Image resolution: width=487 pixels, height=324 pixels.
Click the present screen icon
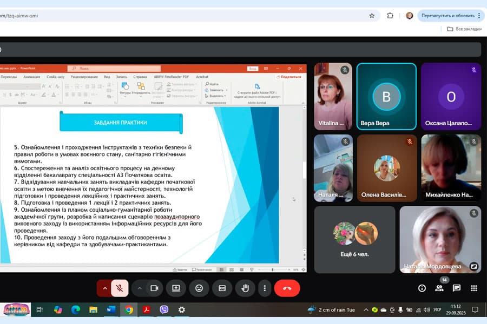tap(176, 288)
